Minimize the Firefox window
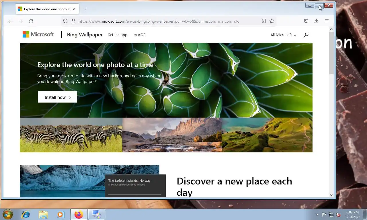Screen dimensions: 367x220 click(310, 5)
